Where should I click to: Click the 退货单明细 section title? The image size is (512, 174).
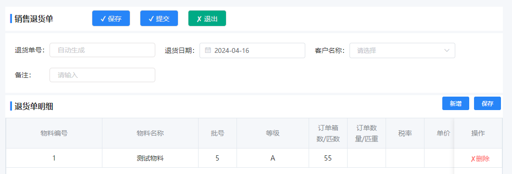coord(34,106)
